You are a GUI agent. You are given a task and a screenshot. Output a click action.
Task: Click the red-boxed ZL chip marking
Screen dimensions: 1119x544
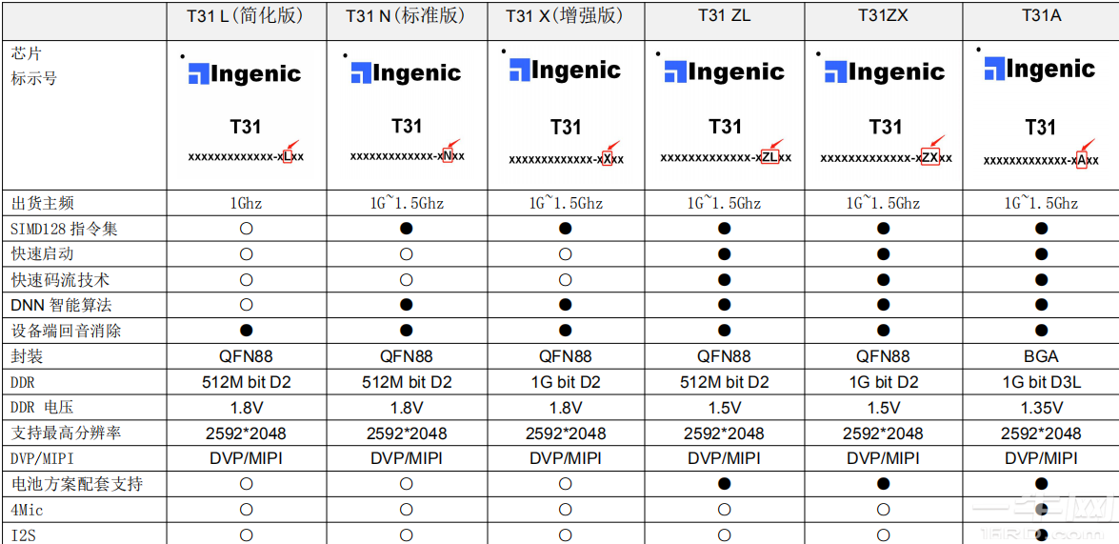(x=770, y=157)
